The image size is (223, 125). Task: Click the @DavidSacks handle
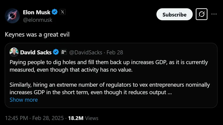tap(86, 52)
